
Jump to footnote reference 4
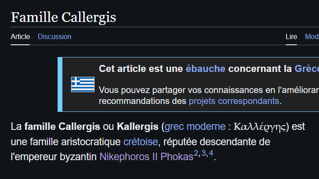pos(211,153)
